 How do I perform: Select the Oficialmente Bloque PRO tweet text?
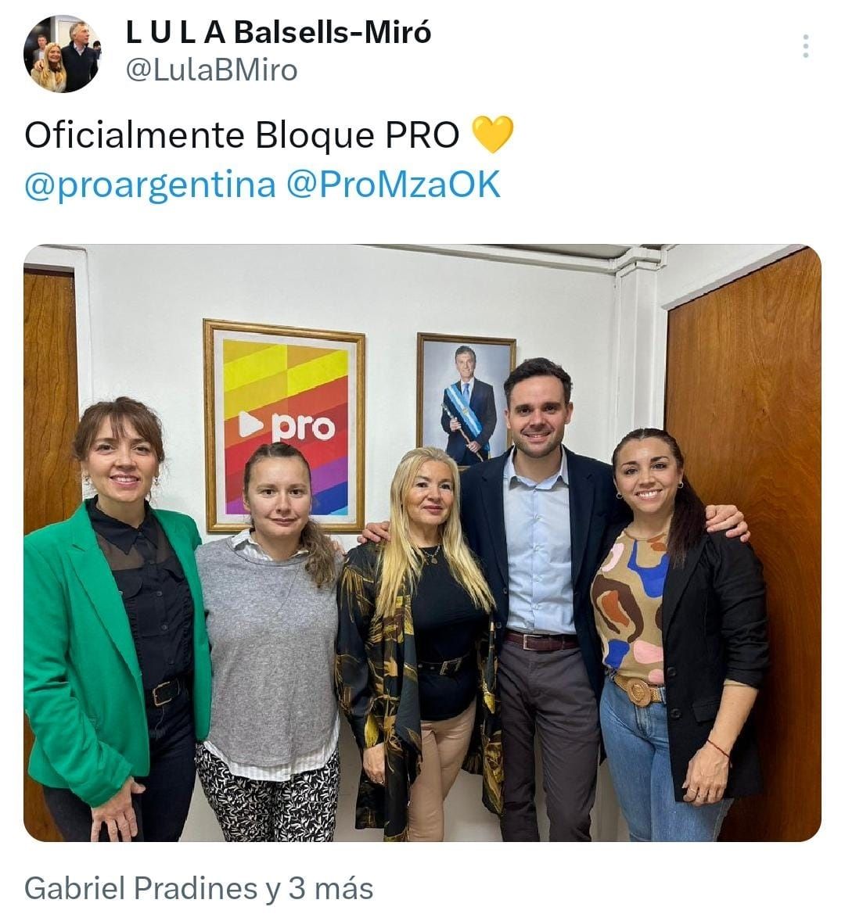[x=242, y=135]
